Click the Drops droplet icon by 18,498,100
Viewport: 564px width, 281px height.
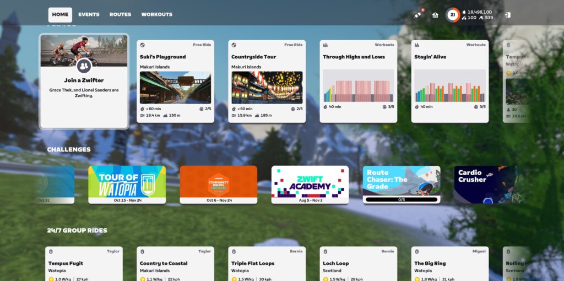(464, 12)
